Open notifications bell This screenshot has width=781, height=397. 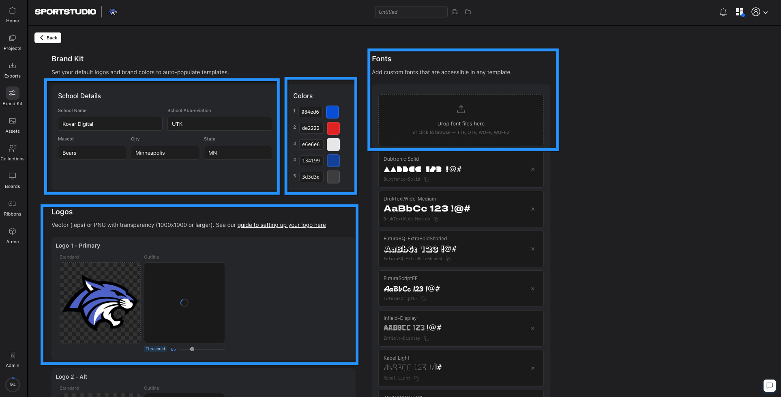tap(723, 12)
